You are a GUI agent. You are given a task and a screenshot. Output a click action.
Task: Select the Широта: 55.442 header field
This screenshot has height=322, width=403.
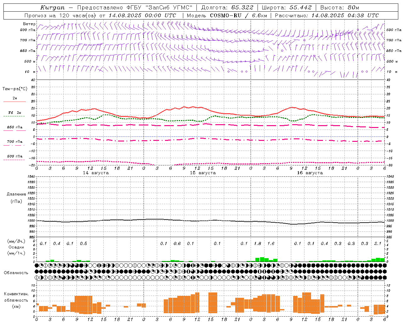(287, 8)
